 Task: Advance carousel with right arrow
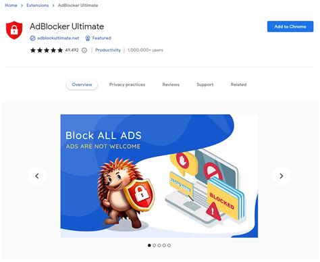282,176
